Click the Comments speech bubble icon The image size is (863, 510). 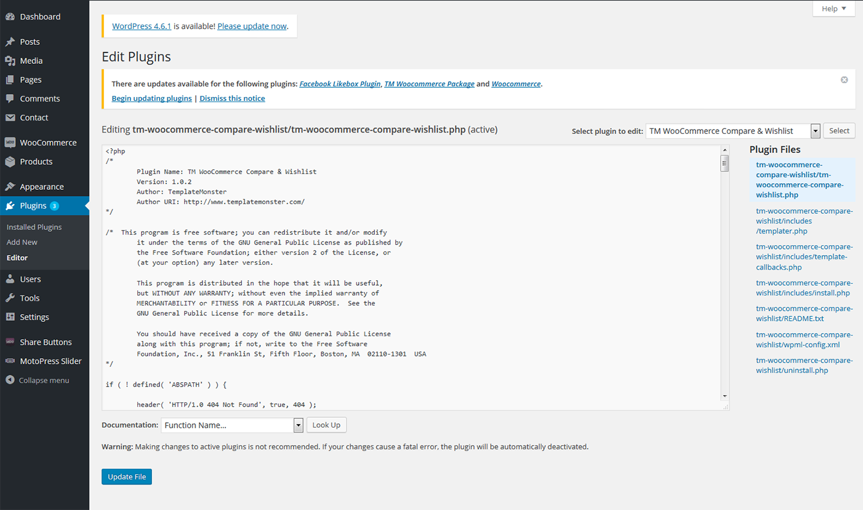[x=10, y=98]
